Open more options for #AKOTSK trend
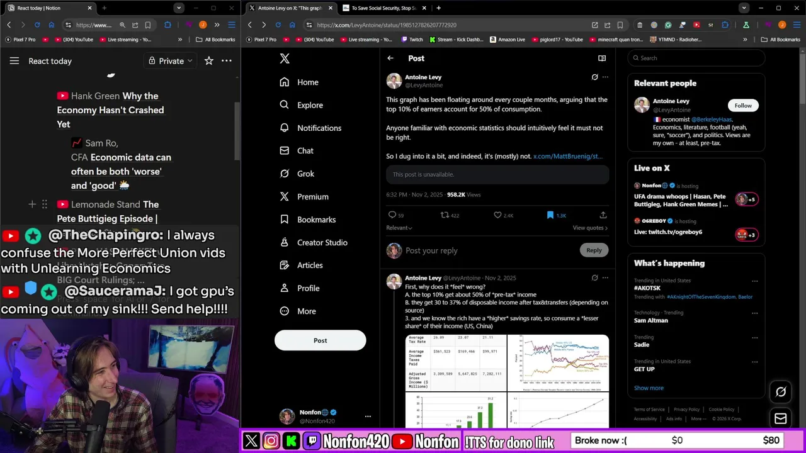Image resolution: width=806 pixels, height=453 pixels. 754,281
